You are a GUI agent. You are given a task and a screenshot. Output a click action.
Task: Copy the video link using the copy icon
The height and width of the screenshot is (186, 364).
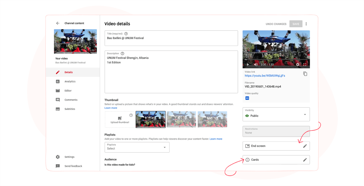point(305,74)
